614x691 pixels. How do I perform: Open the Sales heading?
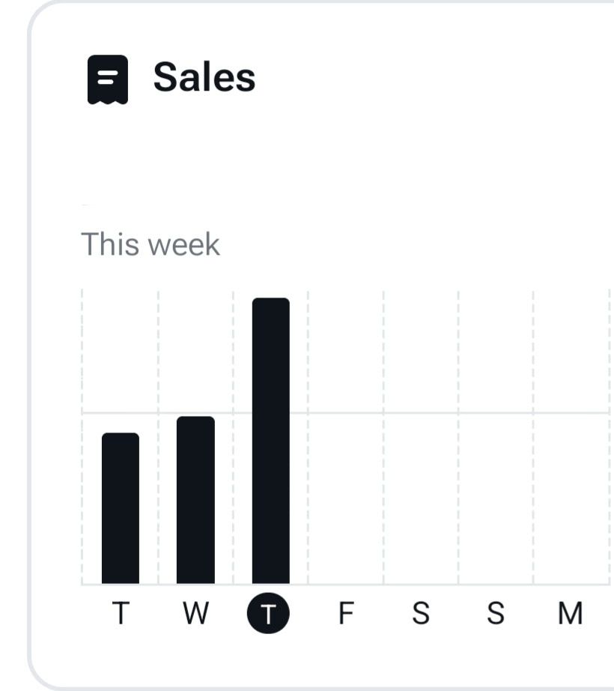click(x=204, y=77)
